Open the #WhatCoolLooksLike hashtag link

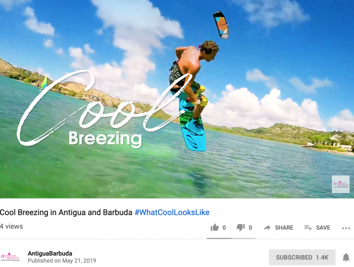coord(172,213)
